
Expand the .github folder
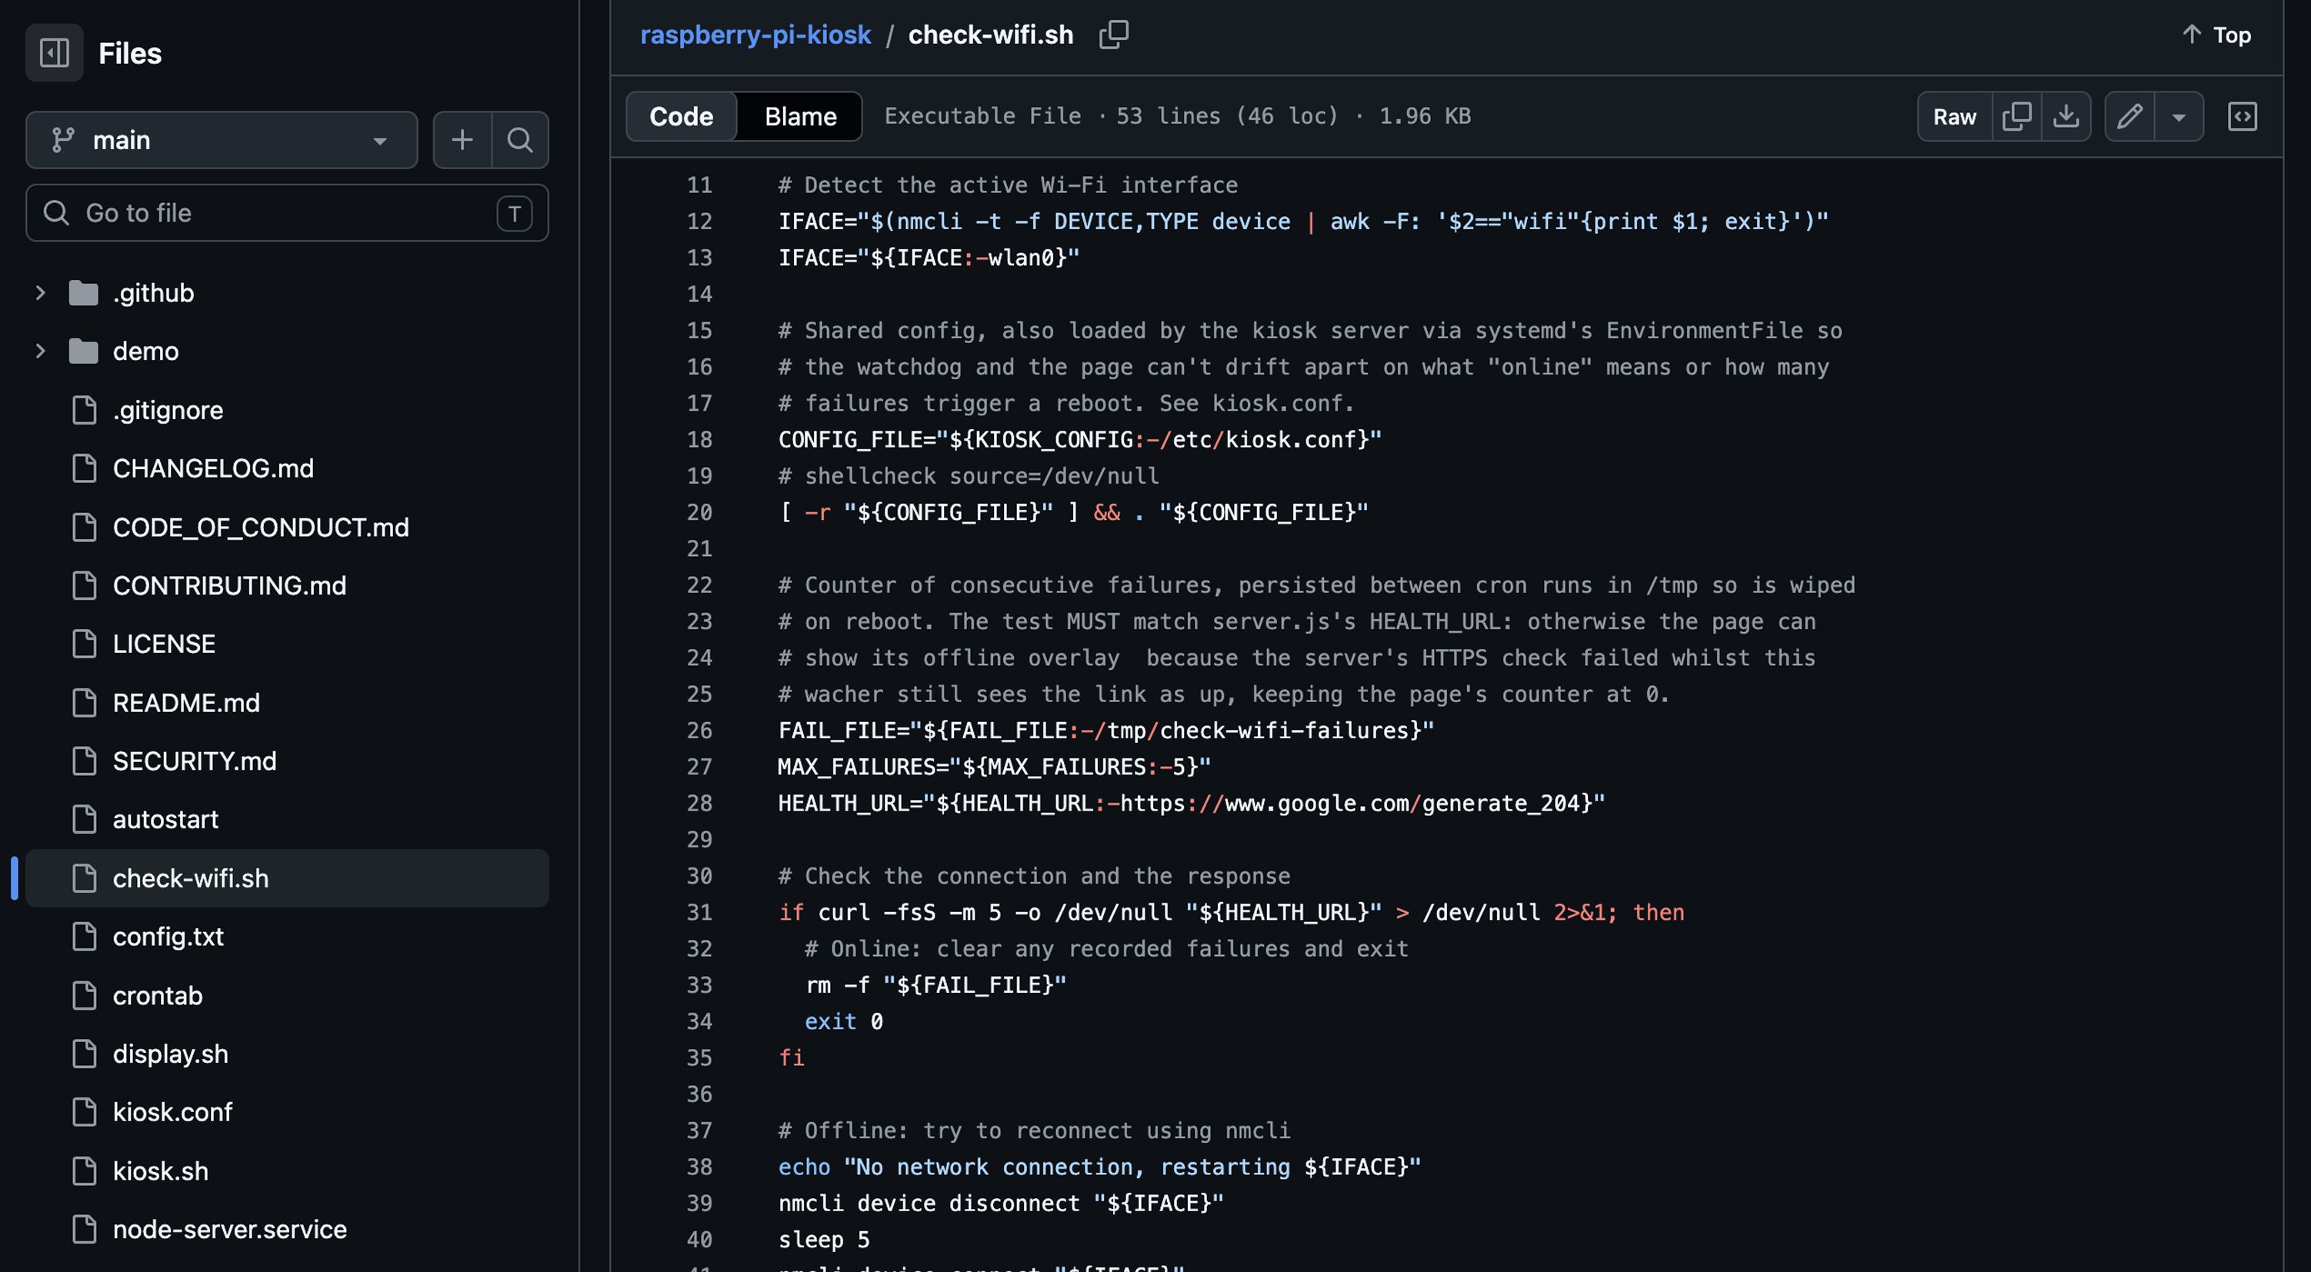point(39,292)
